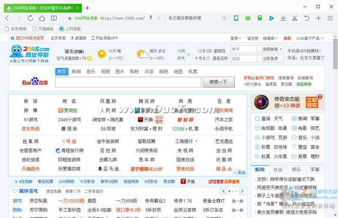Screen dimensions: 338x218
Task: Go back with the browser back arrow
Action: click(x=7, y=18)
